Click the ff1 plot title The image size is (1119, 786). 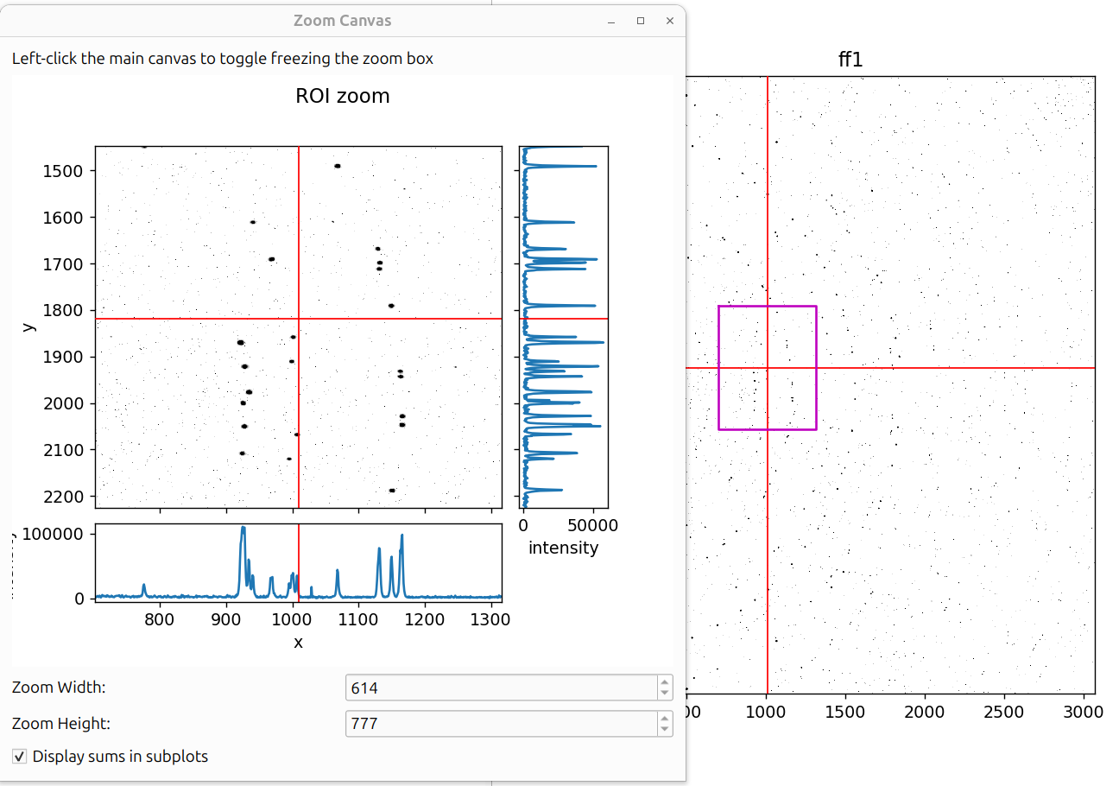(850, 60)
